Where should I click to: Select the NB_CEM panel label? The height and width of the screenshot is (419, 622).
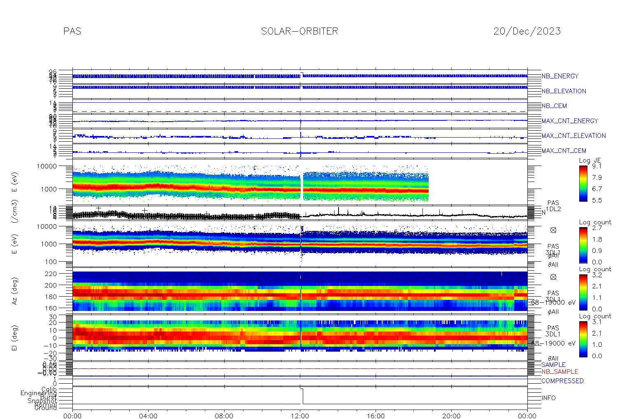(554, 106)
